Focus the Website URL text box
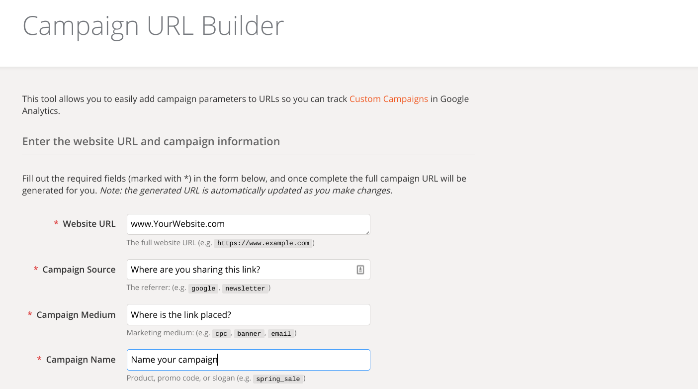This screenshot has width=698, height=389. click(244, 224)
